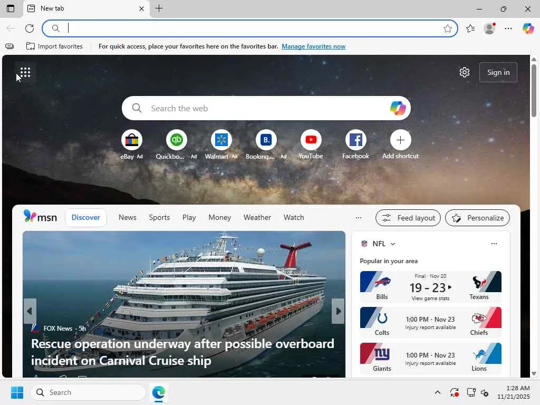This screenshot has width=540, height=405.
Task: Click the address bar input field
Action: click(249, 28)
